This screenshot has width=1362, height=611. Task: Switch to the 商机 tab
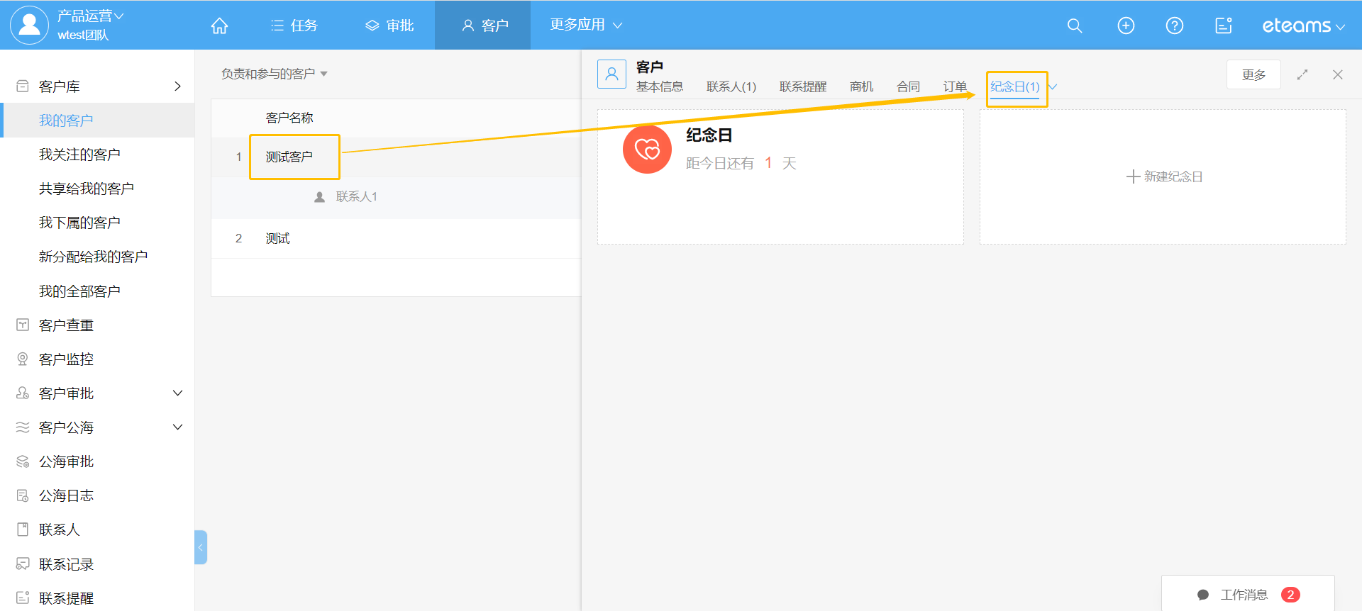pyautogui.click(x=861, y=86)
